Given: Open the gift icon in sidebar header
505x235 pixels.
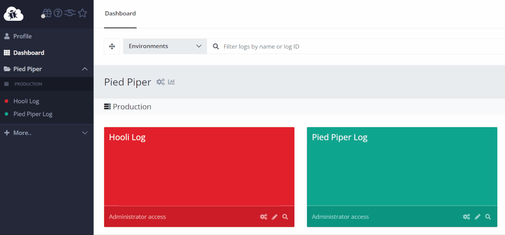Looking at the screenshot, I should click(x=47, y=13).
